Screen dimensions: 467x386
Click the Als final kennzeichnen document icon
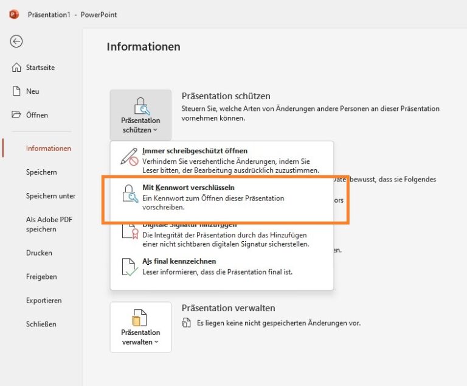(130, 267)
